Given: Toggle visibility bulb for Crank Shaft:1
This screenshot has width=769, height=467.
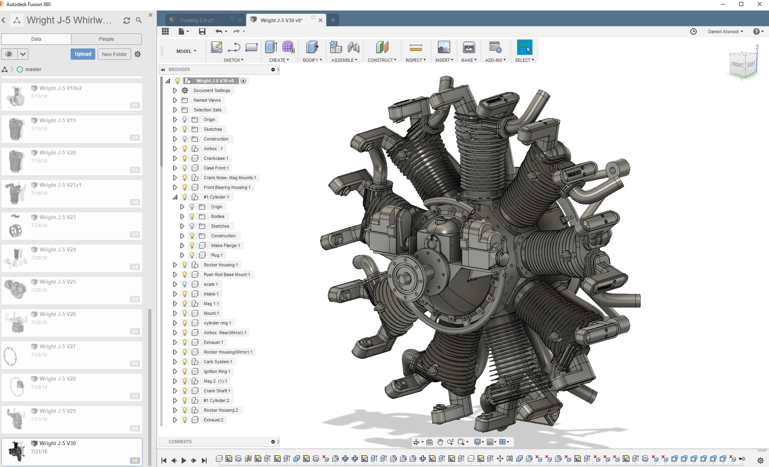Looking at the screenshot, I should coord(185,391).
